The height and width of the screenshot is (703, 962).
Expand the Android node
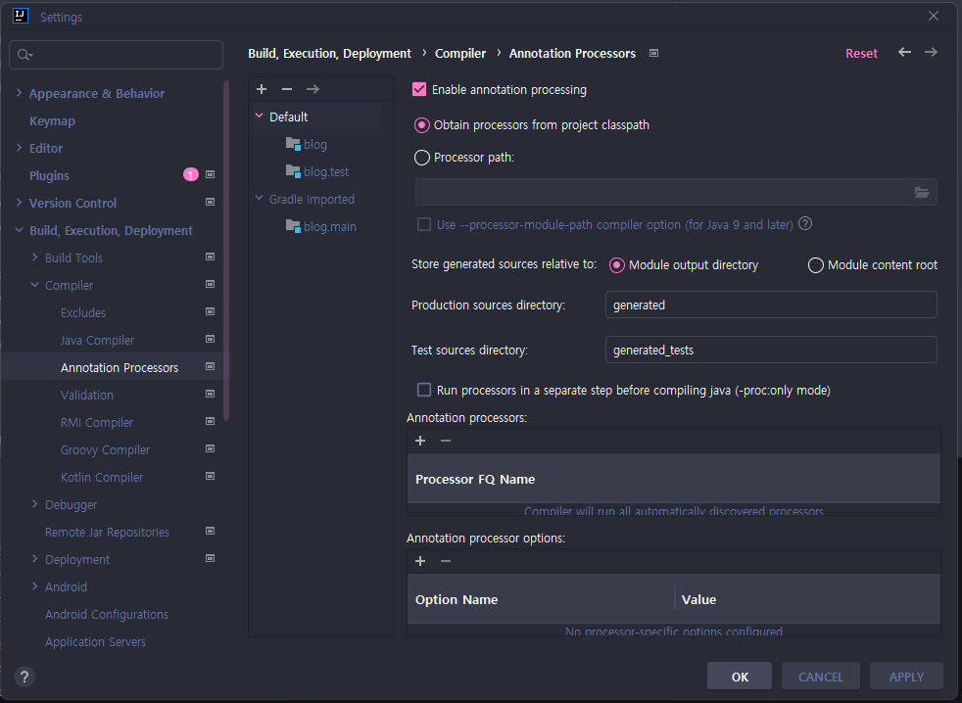click(x=35, y=586)
